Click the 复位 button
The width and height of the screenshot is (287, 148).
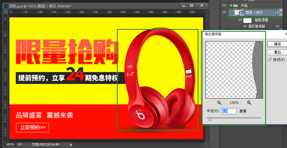(x=278, y=52)
